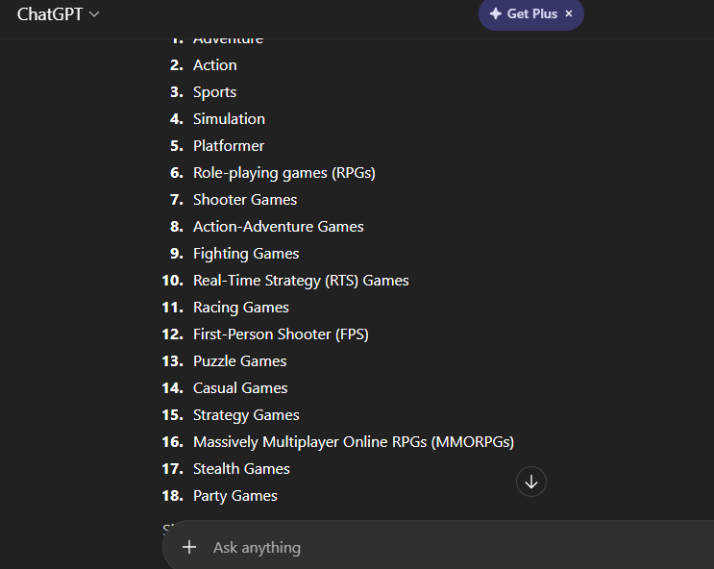Click 'Massively Multiplayer Online RPGs (MMORPGs)' text
This screenshot has height=569, width=714.
354,442
